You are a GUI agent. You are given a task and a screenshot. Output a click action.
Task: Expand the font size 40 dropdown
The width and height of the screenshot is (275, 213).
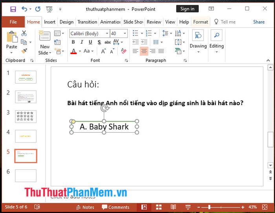125,34
